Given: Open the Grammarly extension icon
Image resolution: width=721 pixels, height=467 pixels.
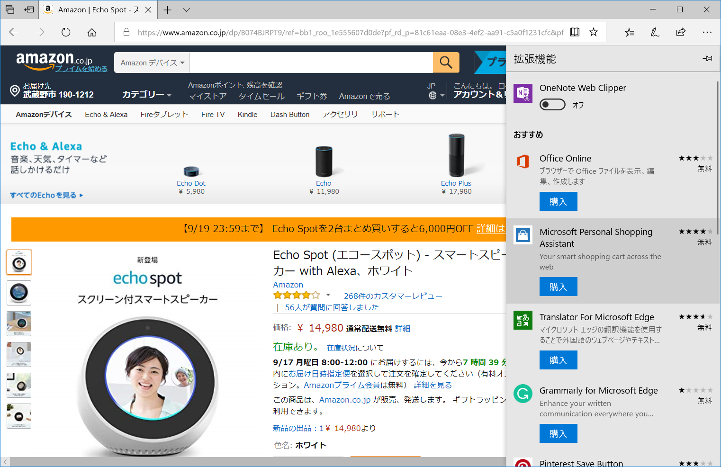Looking at the screenshot, I should (x=523, y=394).
